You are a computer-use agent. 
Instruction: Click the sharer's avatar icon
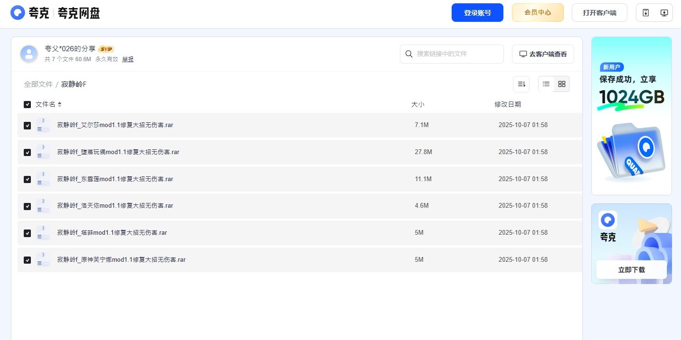(29, 54)
